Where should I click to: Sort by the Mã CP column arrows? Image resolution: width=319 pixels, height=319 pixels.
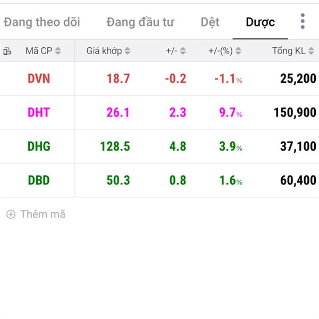click(58, 51)
